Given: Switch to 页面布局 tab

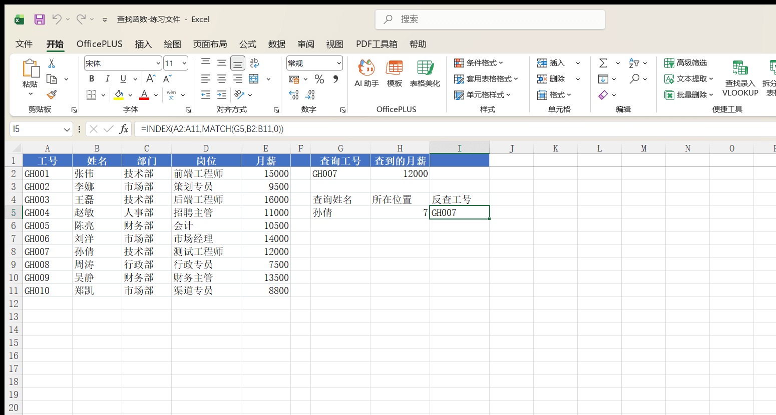Looking at the screenshot, I should 210,44.
